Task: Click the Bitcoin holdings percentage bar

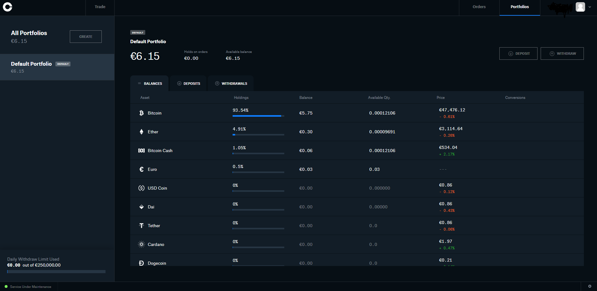Action: [258, 116]
